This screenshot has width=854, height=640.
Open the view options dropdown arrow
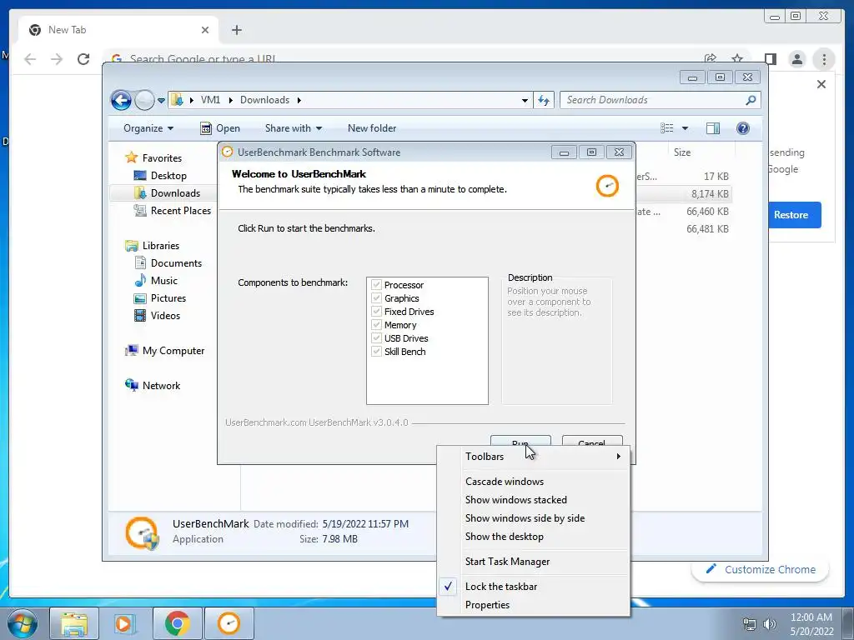click(686, 128)
